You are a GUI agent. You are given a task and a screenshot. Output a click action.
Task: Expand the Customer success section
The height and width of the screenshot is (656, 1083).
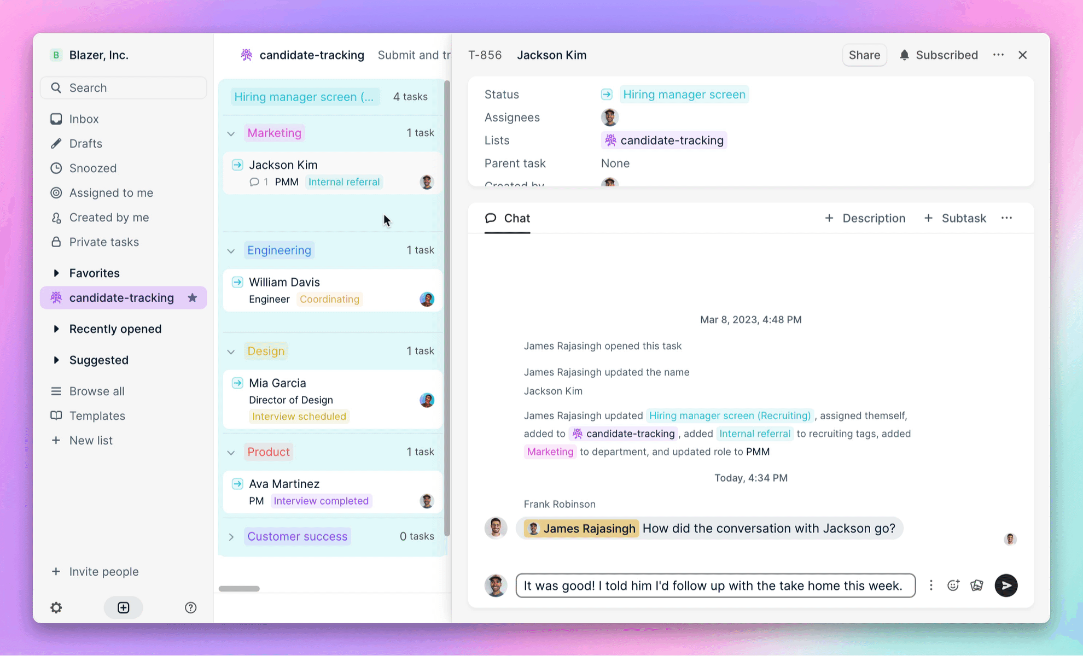232,536
